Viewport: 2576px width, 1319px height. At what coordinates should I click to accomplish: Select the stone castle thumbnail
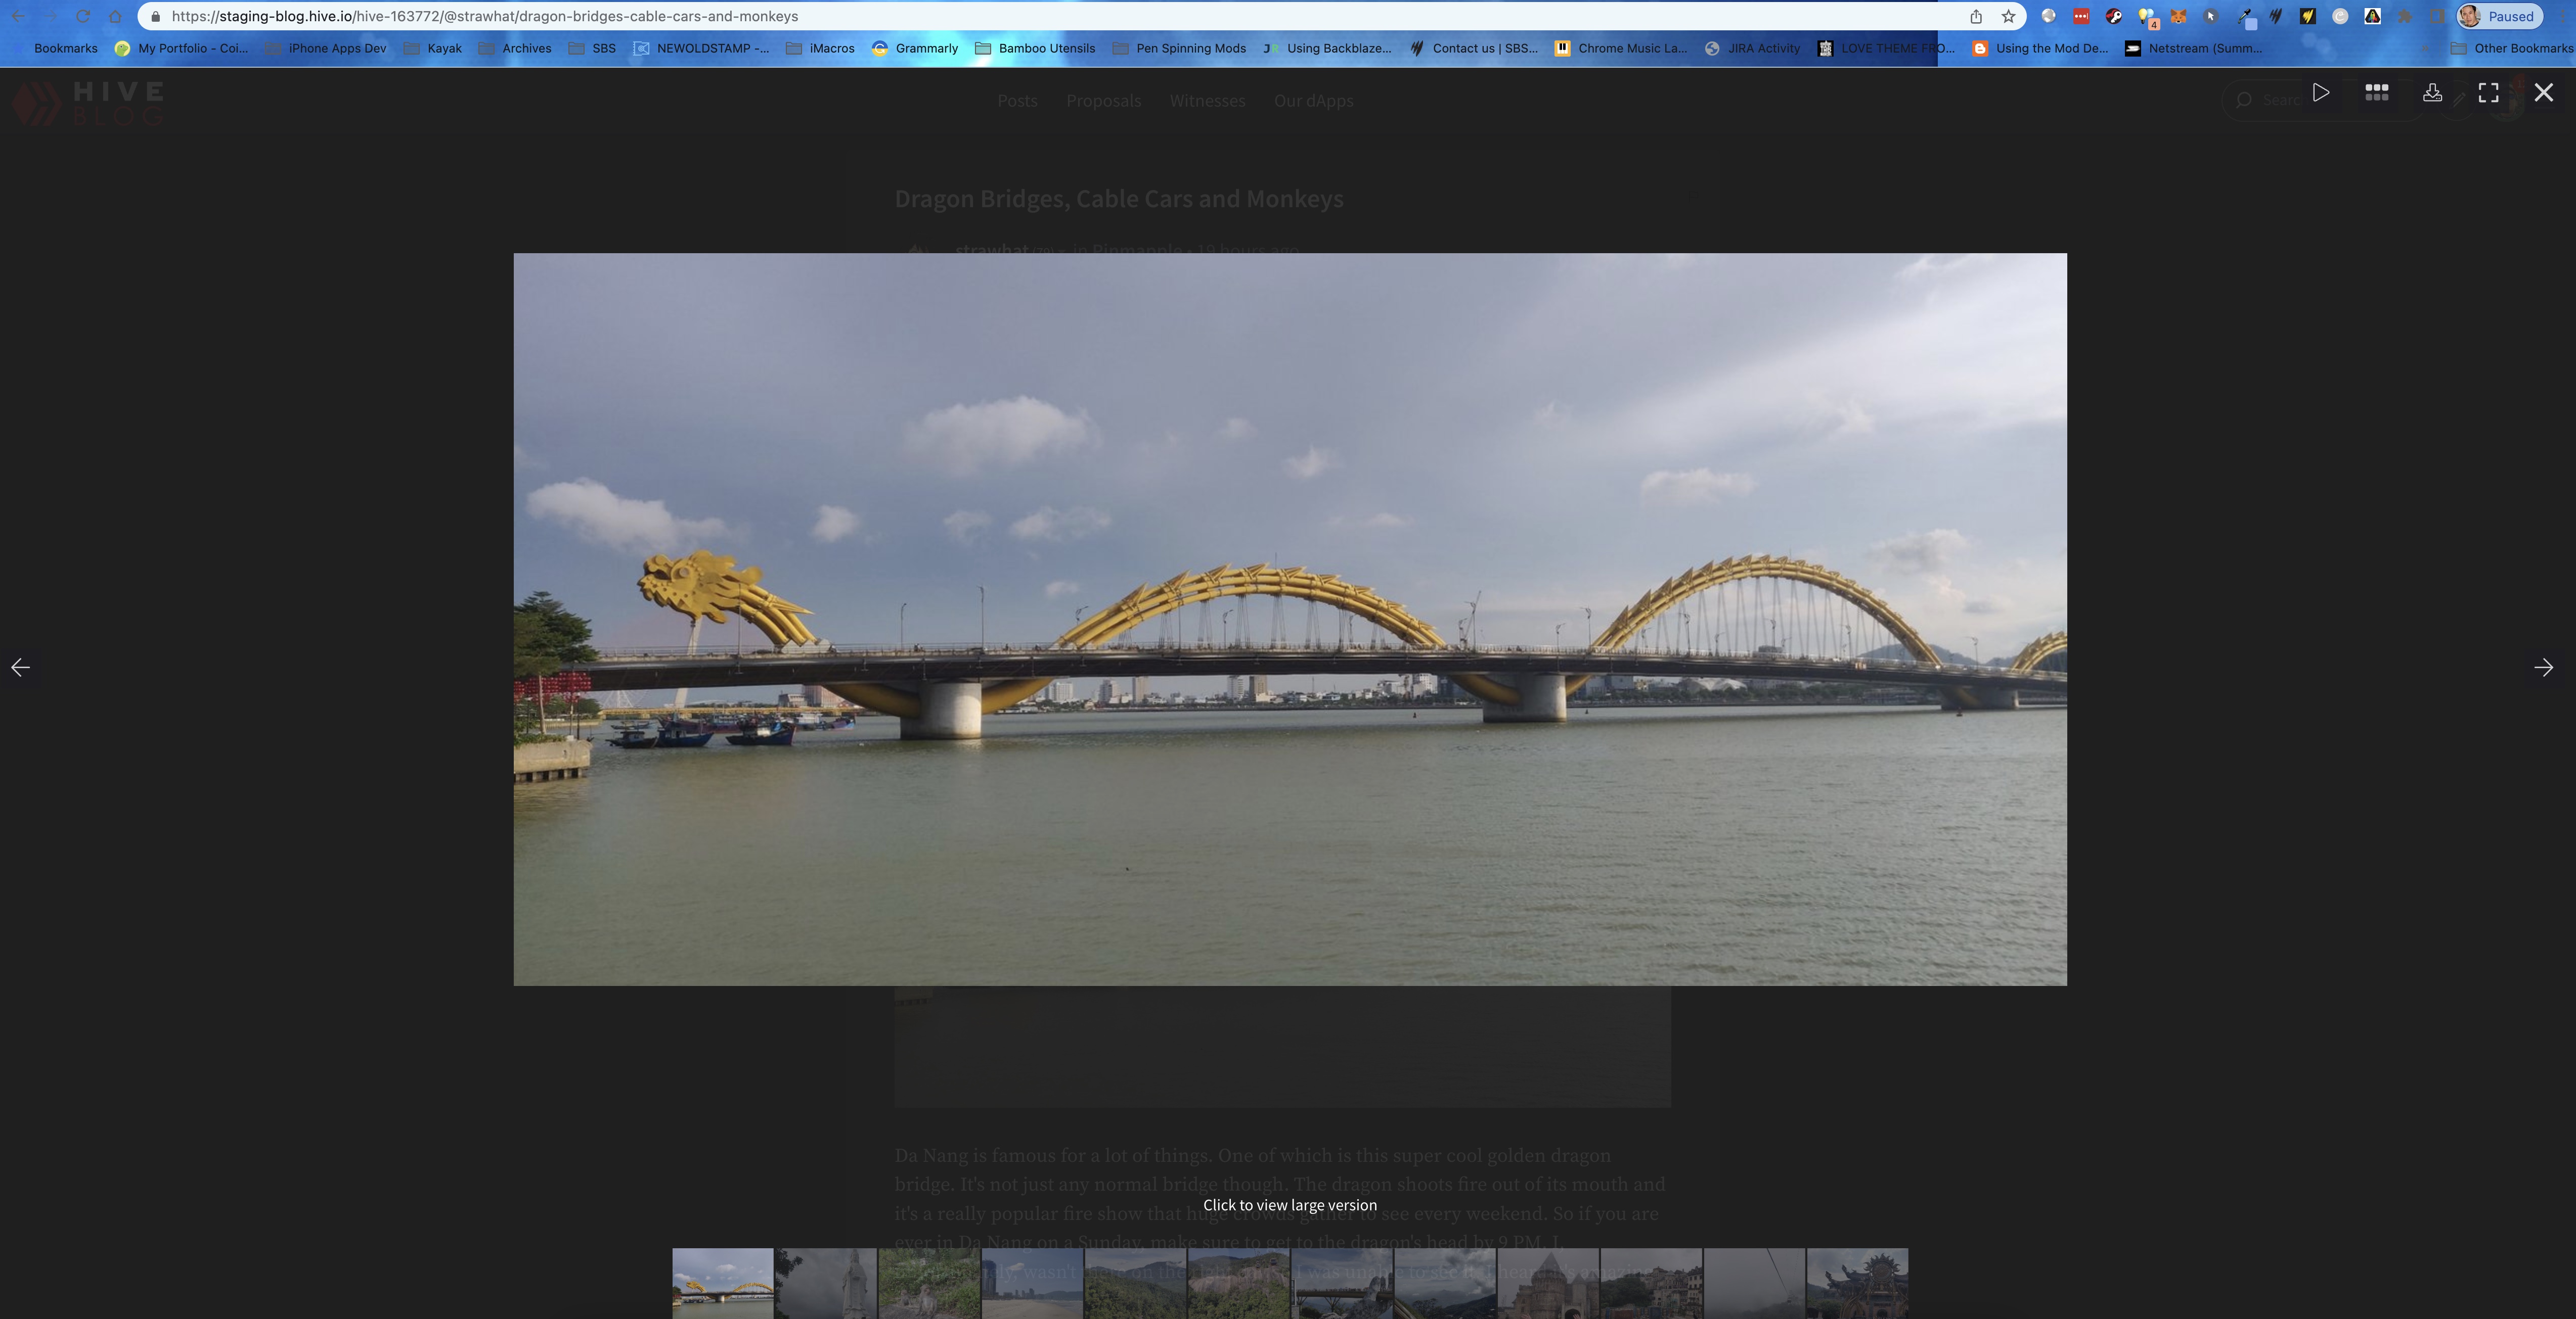coord(1547,1283)
